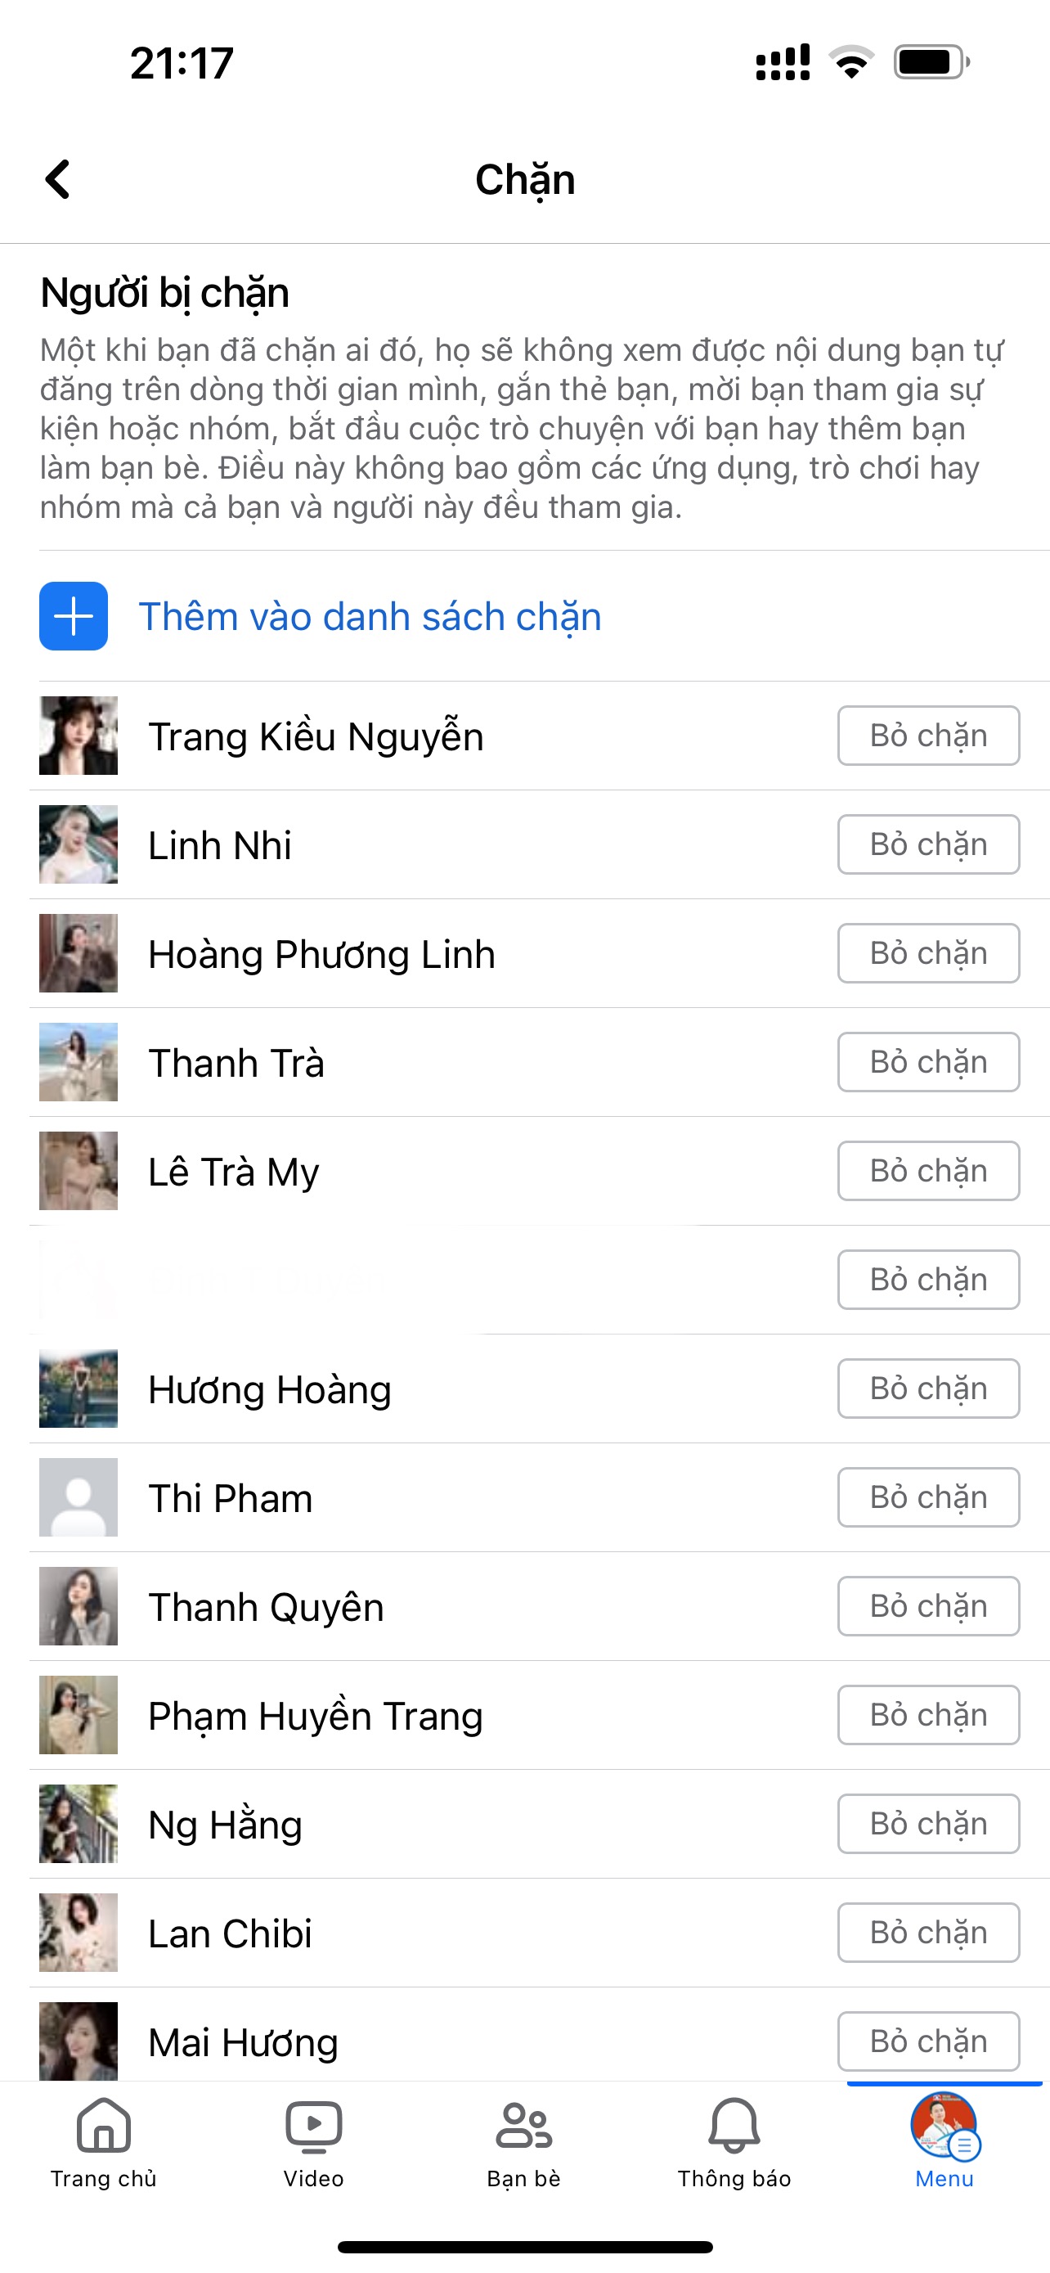The width and height of the screenshot is (1050, 2273).
Task: Tap the Lan Chibi name entry
Action: point(230,1933)
